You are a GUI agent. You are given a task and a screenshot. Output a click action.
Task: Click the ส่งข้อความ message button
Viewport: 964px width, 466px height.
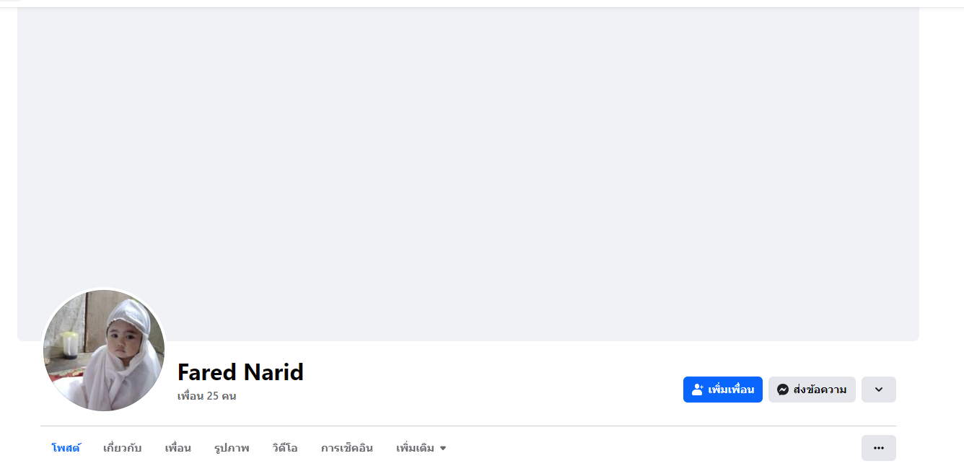pos(812,390)
